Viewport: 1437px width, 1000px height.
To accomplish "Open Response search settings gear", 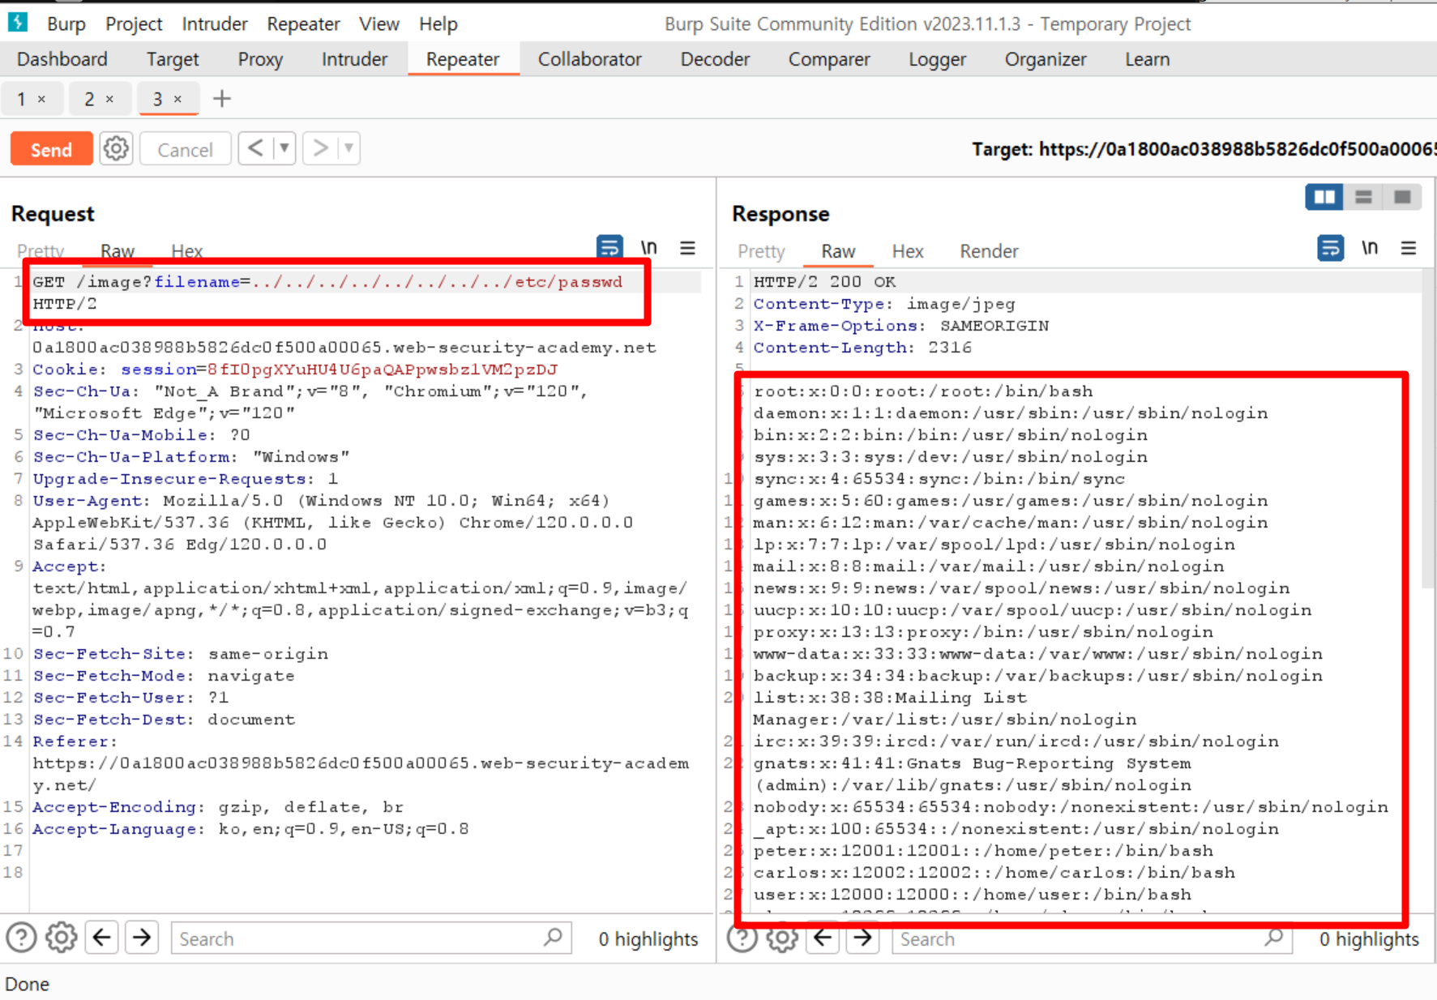I will point(781,938).
